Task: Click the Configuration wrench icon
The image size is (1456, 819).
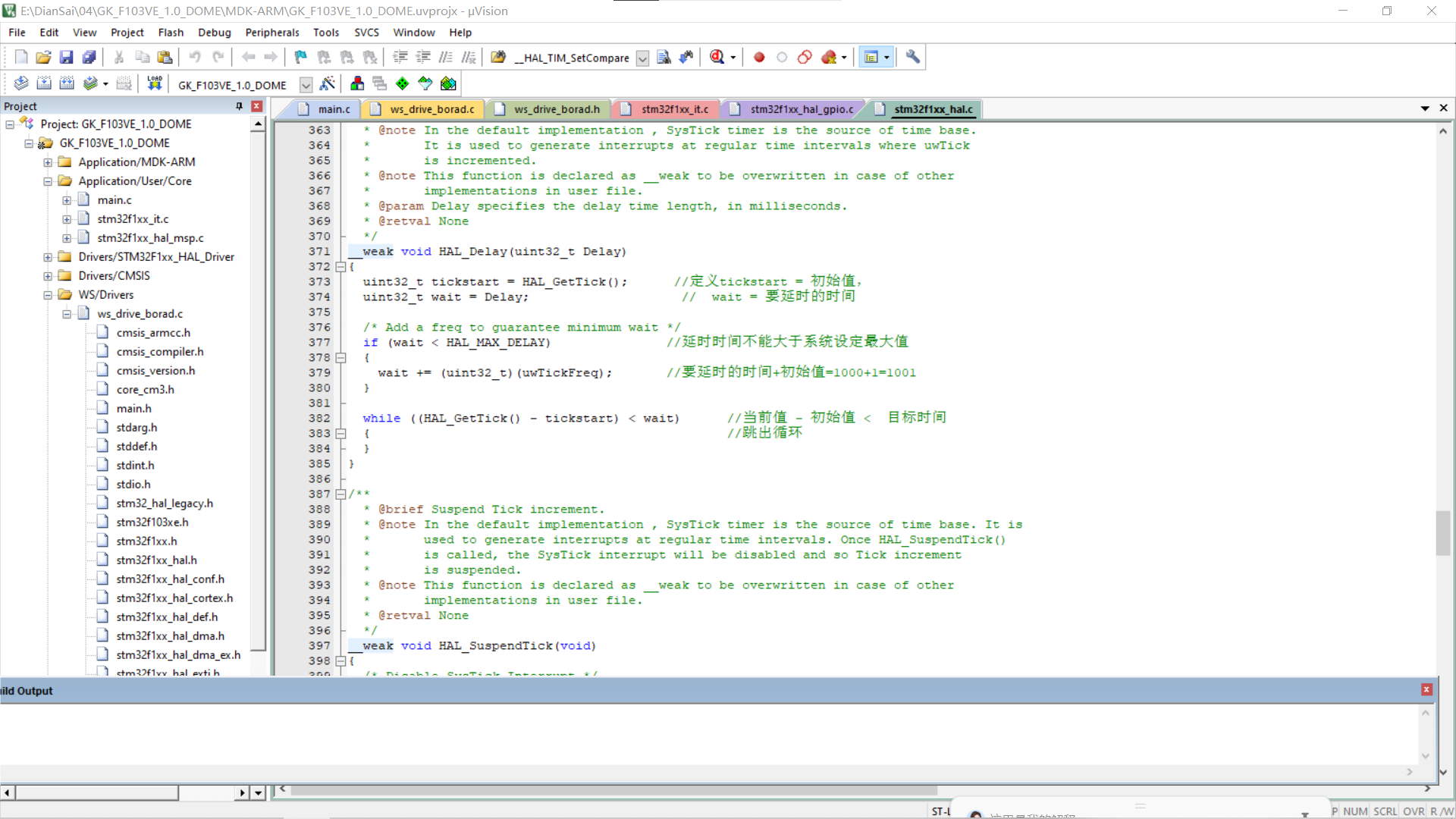Action: point(913,57)
